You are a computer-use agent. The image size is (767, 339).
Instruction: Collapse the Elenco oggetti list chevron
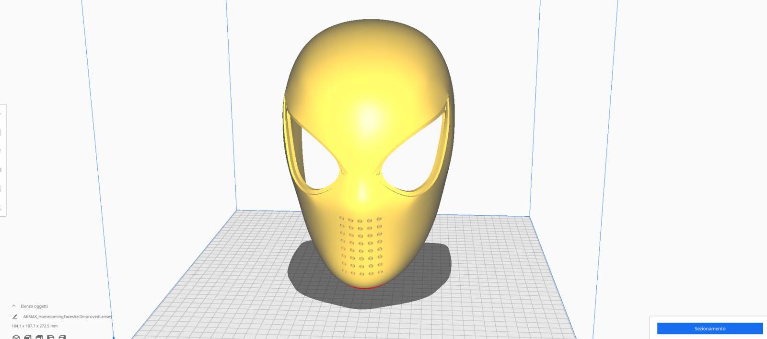point(14,306)
